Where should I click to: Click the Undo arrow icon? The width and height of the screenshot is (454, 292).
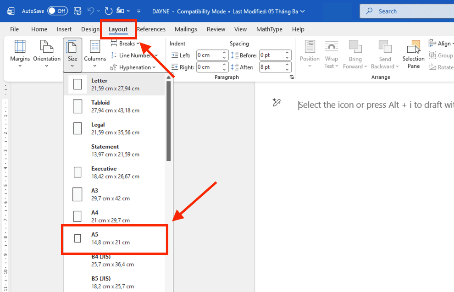[x=91, y=11]
